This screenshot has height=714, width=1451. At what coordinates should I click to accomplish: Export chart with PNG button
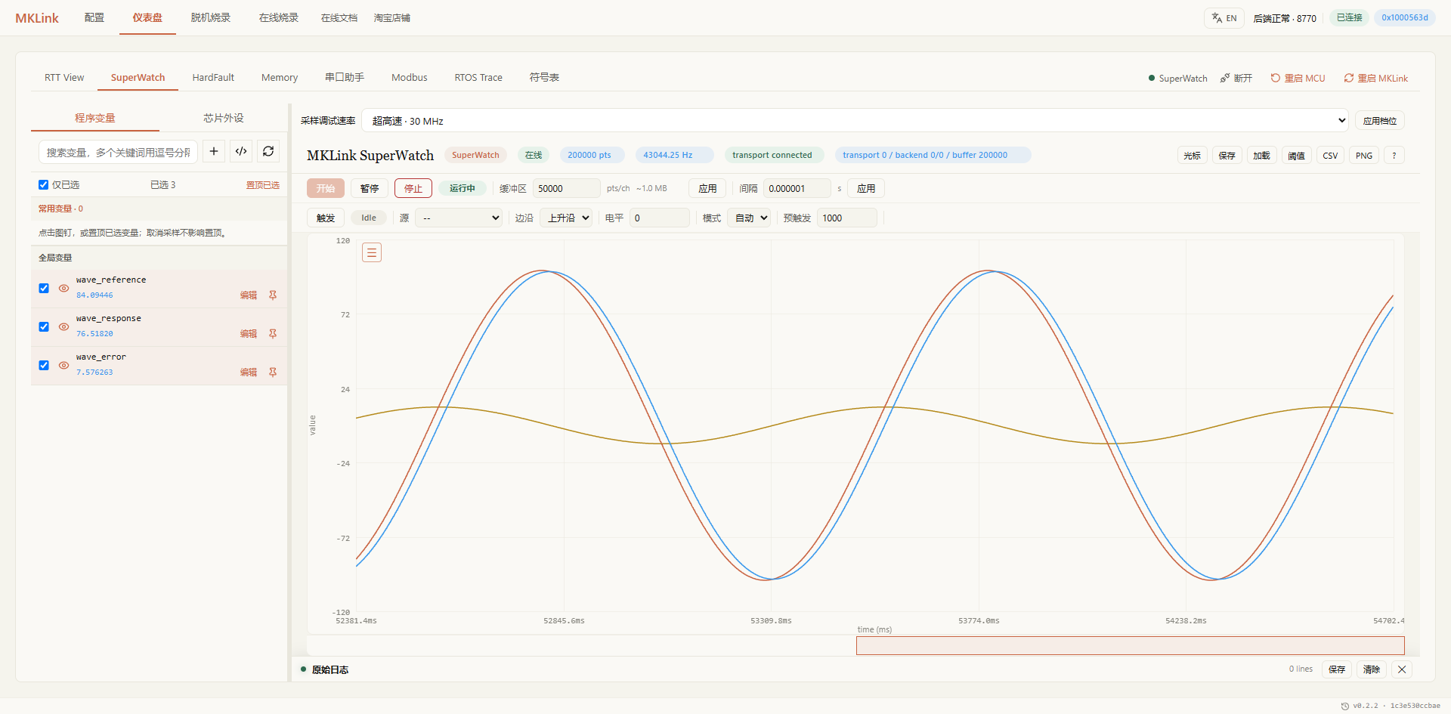[x=1364, y=156]
